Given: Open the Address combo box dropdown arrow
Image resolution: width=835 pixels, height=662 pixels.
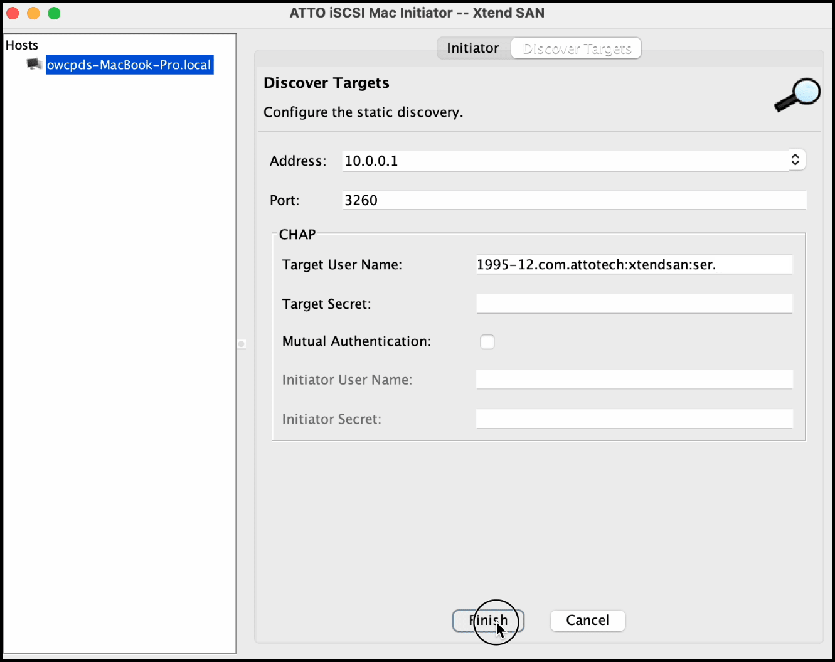Looking at the screenshot, I should [x=795, y=160].
